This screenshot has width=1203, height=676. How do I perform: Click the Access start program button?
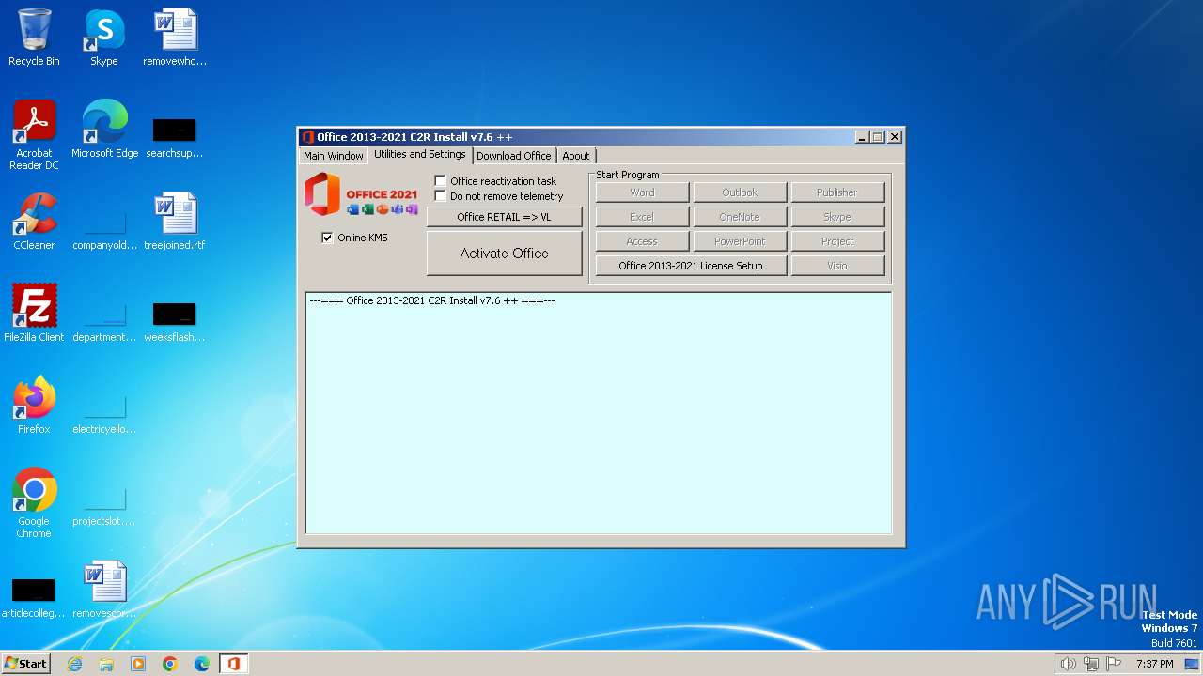[642, 241]
